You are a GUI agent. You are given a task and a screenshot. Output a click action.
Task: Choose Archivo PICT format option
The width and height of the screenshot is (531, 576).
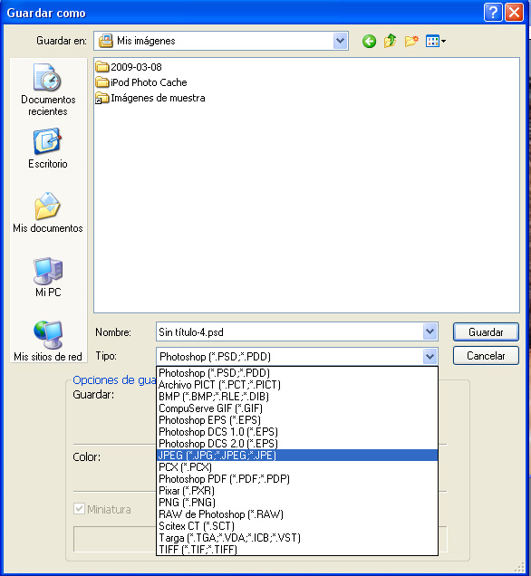coord(297,385)
